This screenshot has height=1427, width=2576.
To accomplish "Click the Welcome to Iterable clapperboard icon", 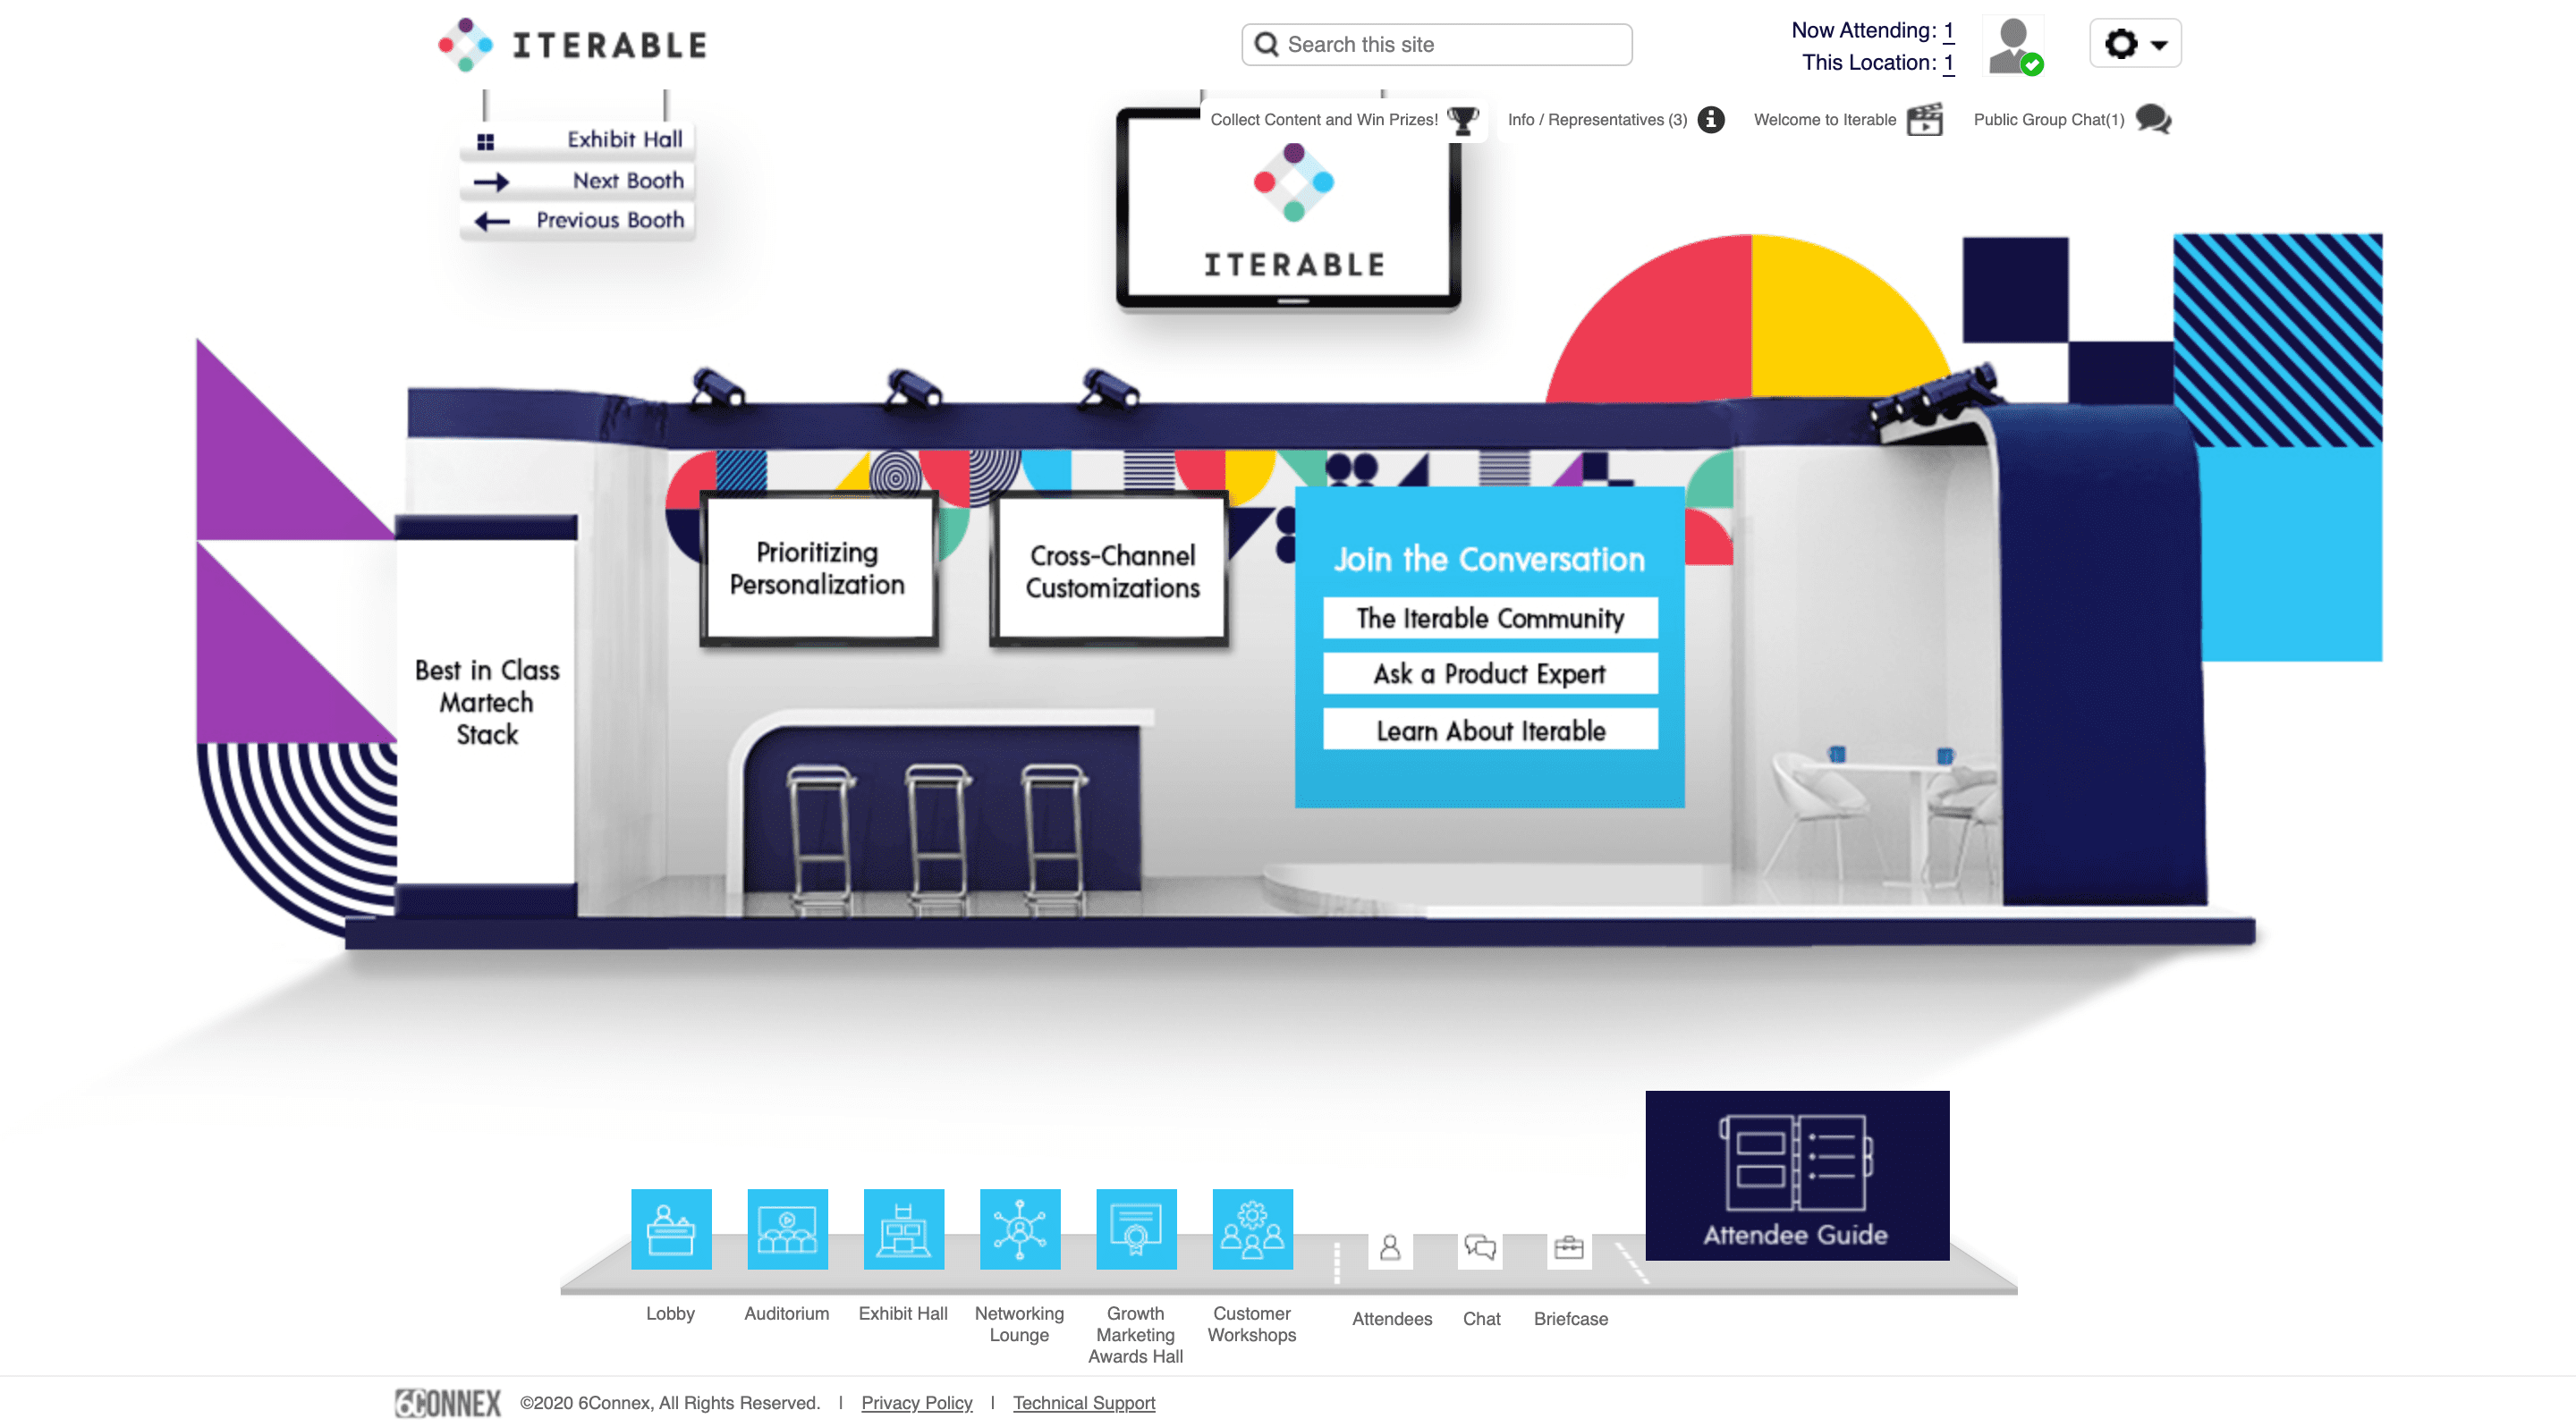I will click(x=1925, y=119).
